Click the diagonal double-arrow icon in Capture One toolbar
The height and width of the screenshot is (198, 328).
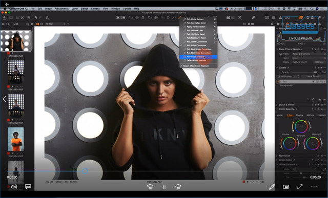[253, 18]
